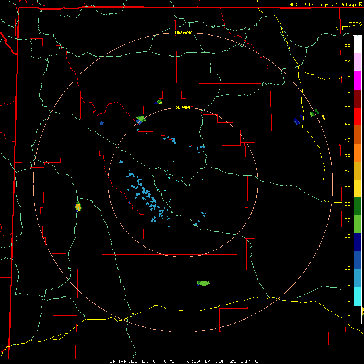The width and height of the screenshot is (364, 364).
Task: Pick the bright red legend swatch
Action: coord(357,116)
